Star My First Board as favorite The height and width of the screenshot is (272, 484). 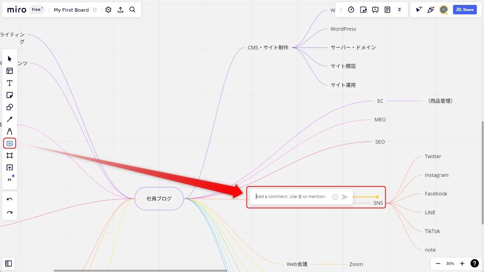(x=95, y=10)
